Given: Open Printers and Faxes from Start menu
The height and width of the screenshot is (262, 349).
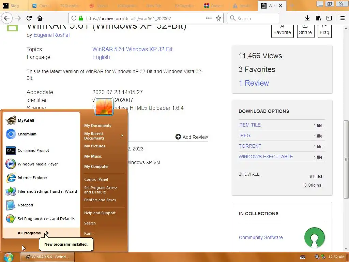Looking at the screenshot, I should 100,200.
